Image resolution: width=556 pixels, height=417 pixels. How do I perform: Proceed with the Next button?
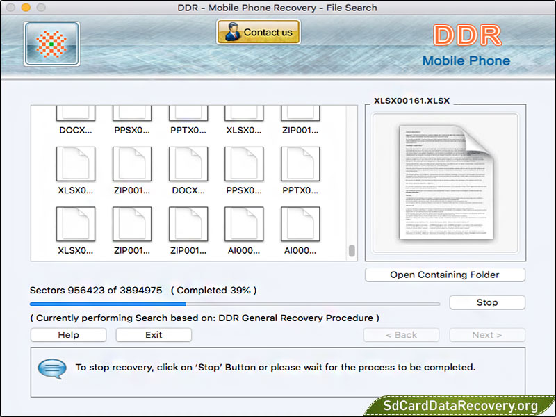[x=486, y=335]
